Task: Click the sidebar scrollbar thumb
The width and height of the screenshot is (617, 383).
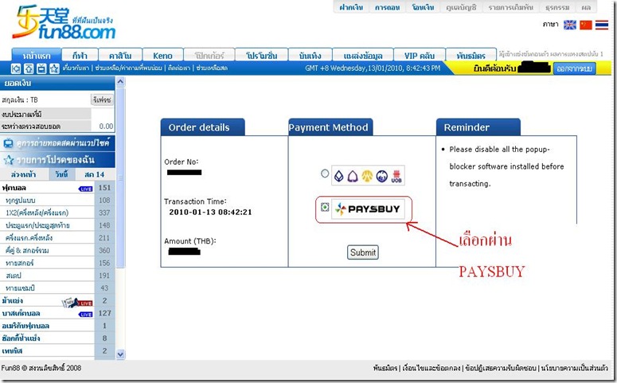Action: [120, 178]
